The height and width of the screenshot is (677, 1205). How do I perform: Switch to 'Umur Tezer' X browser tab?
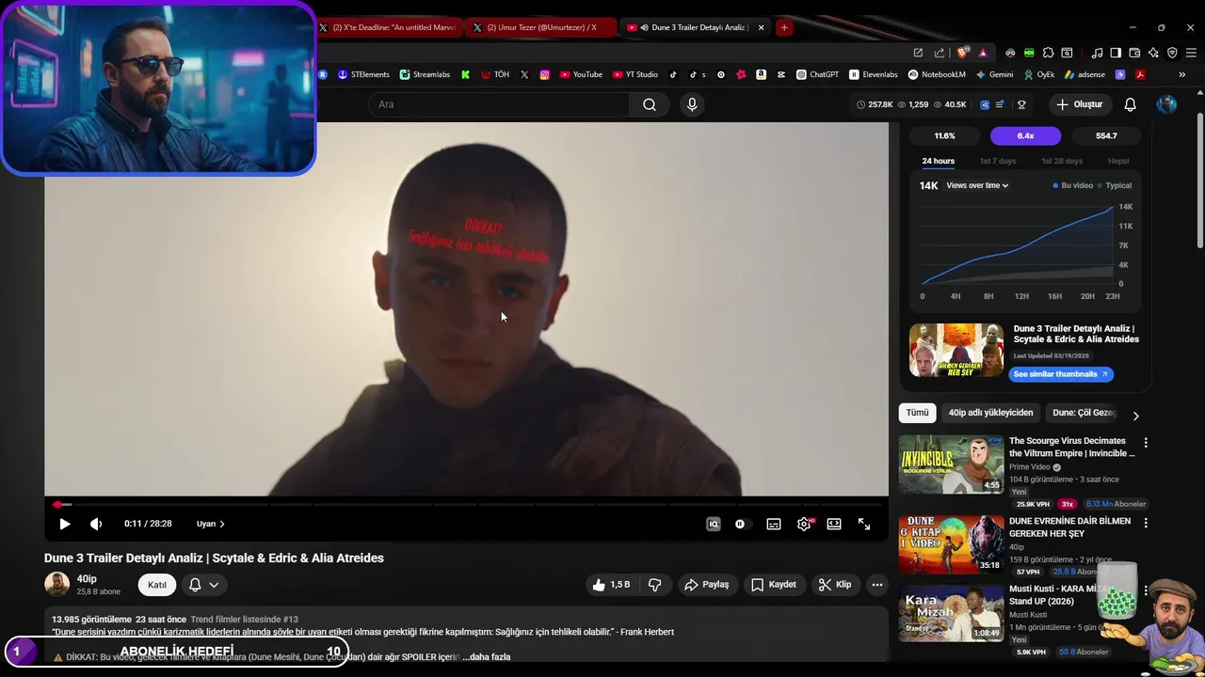click(x=541, y=27)
